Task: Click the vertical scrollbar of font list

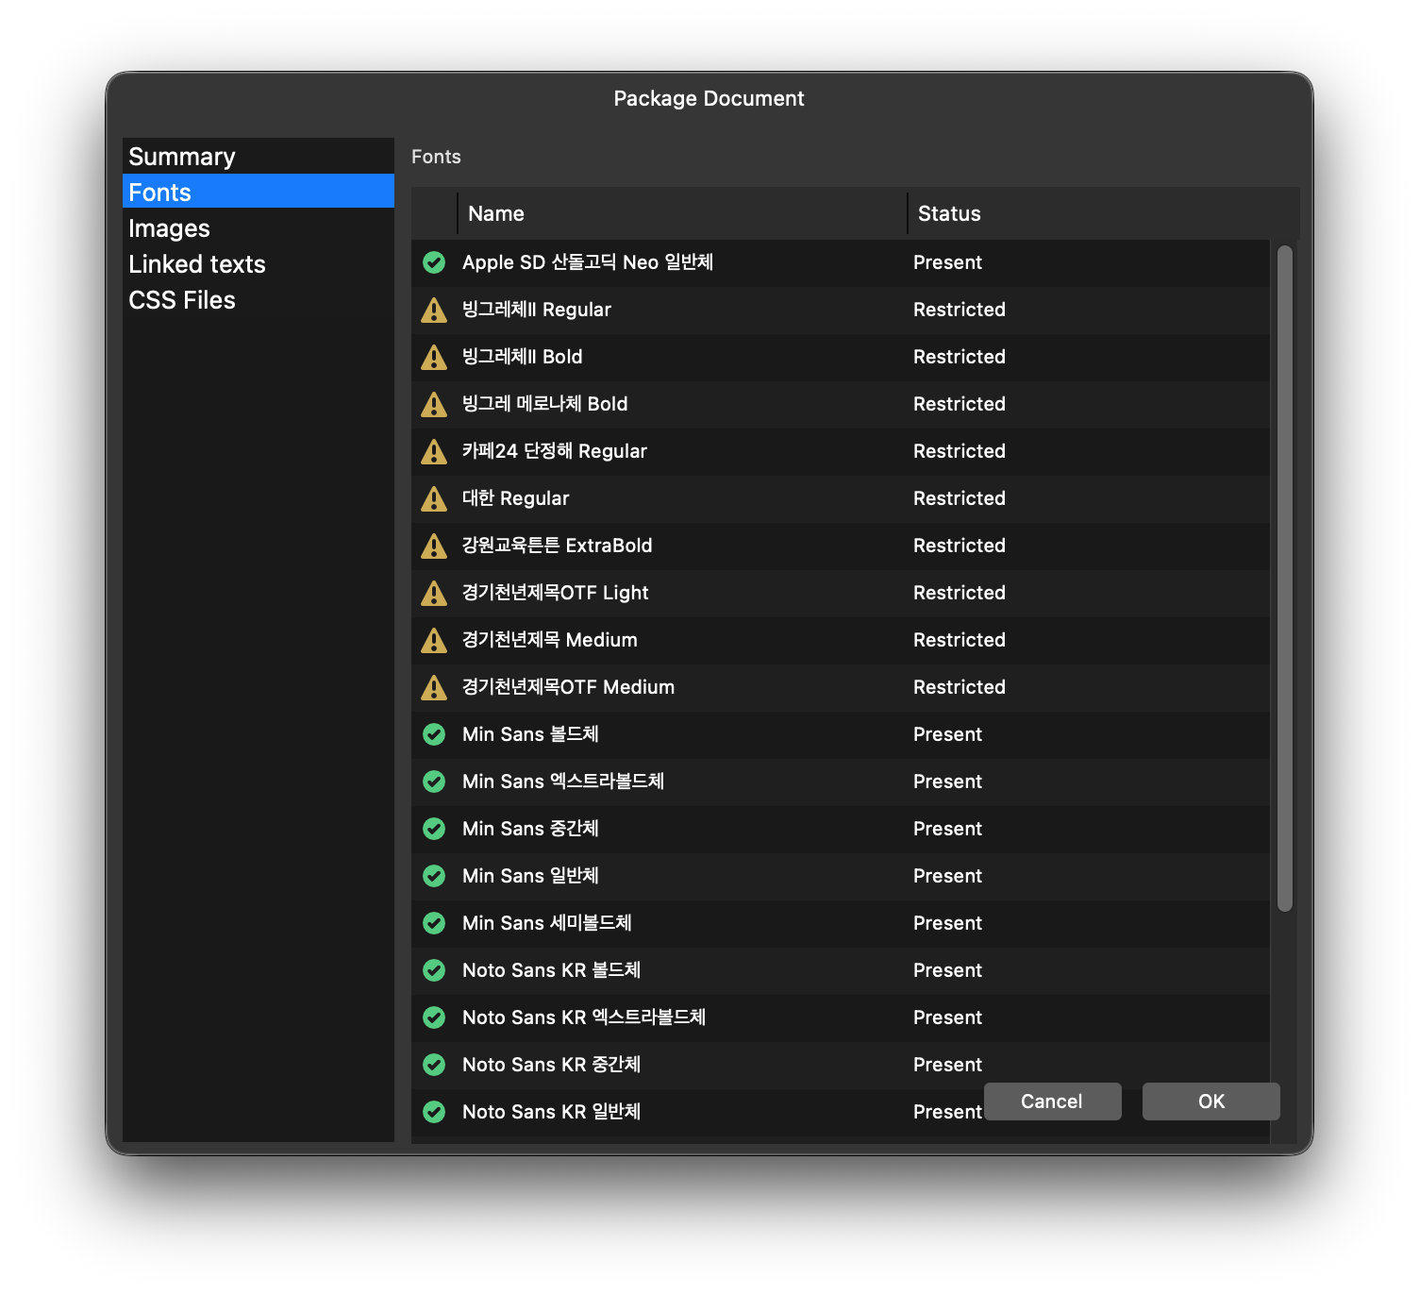Action: coord(1284,578)
